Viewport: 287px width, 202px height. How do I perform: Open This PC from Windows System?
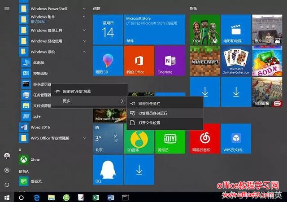(39, 63)
